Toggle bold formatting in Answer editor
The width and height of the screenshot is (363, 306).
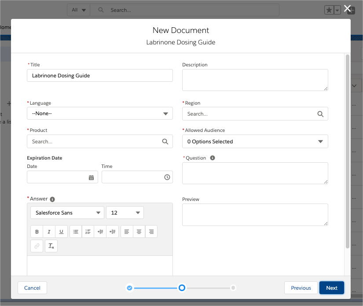(x=37, y=232)
